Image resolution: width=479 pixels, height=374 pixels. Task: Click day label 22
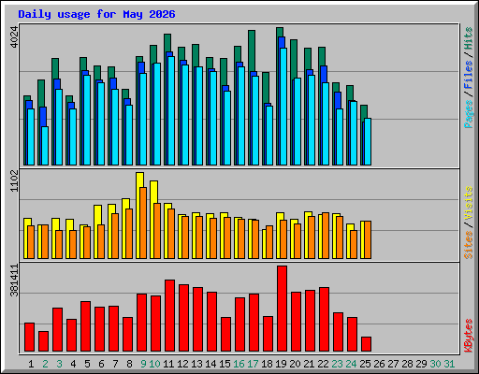(x=323, y=364)
